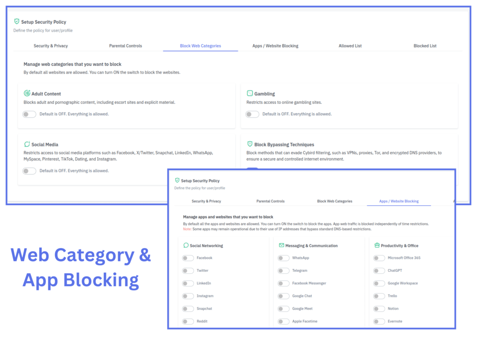Turn on the Reddit block switch
The width and height of the screenshot is (477, 337).
(x=188, y=321)
